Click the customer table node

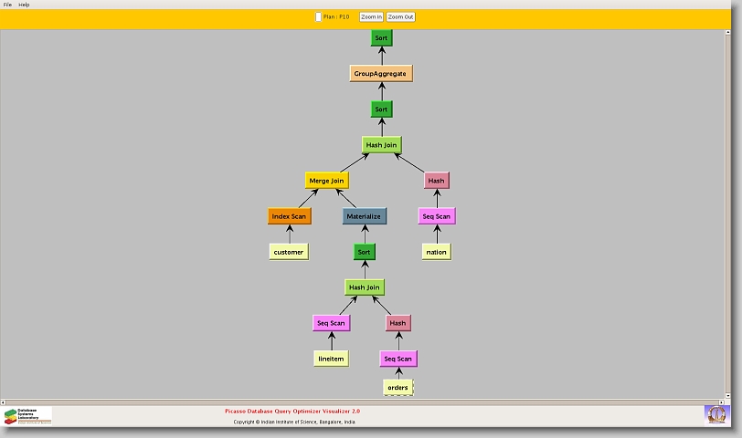point(289,251)
